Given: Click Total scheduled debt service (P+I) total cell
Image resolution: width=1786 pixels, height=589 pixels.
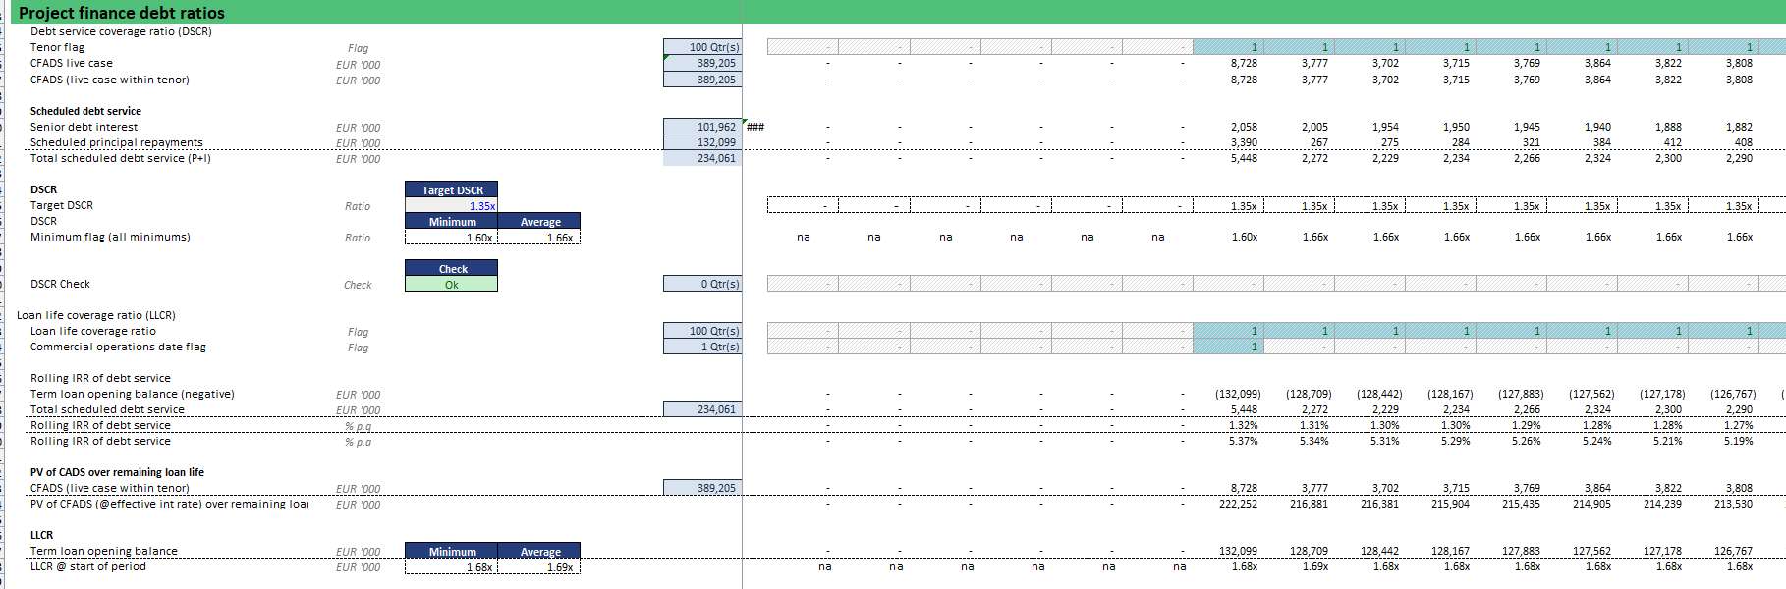Looking at the screenshot, I should pyautogui.click(x=702, y=158).
